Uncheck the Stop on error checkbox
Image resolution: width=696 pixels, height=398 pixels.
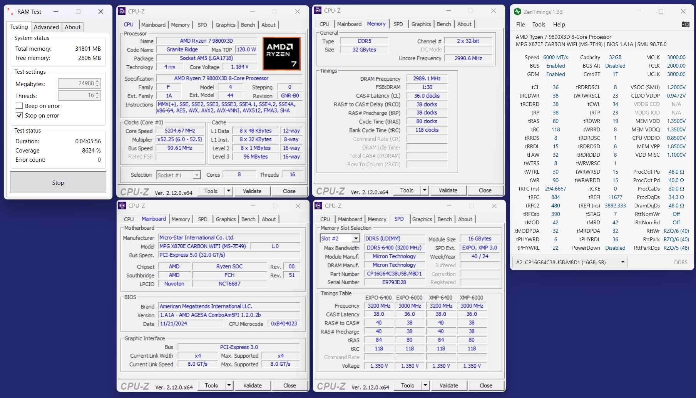click(x=19, y=115)
